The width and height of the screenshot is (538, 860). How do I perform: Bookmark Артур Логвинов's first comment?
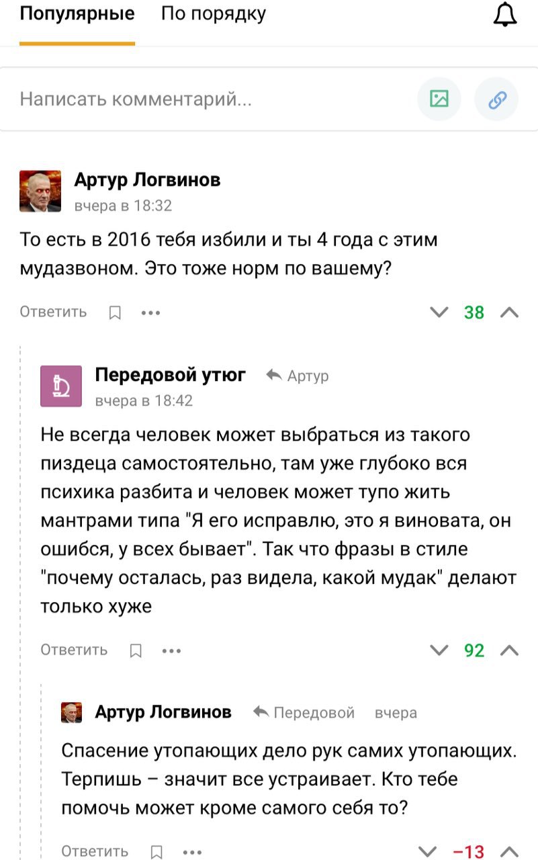115,312
